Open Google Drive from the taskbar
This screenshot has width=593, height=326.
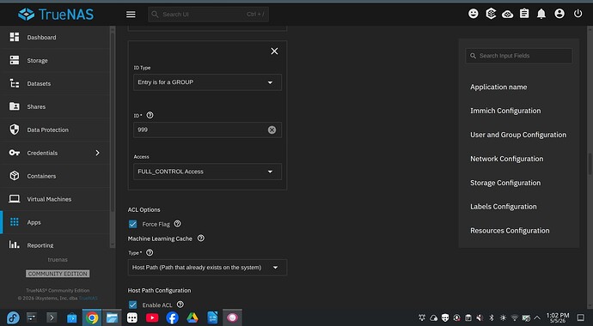pyautogui.click(x=193, y=317)
